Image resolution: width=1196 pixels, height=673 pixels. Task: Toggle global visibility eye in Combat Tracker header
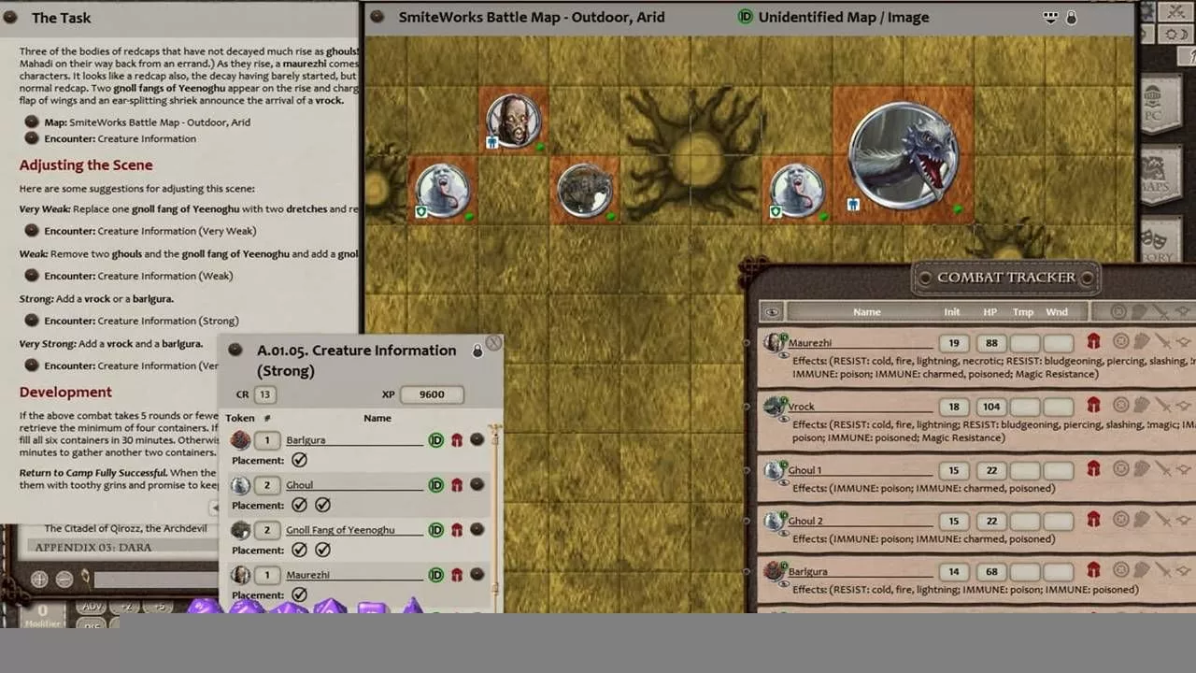[772, 312]
